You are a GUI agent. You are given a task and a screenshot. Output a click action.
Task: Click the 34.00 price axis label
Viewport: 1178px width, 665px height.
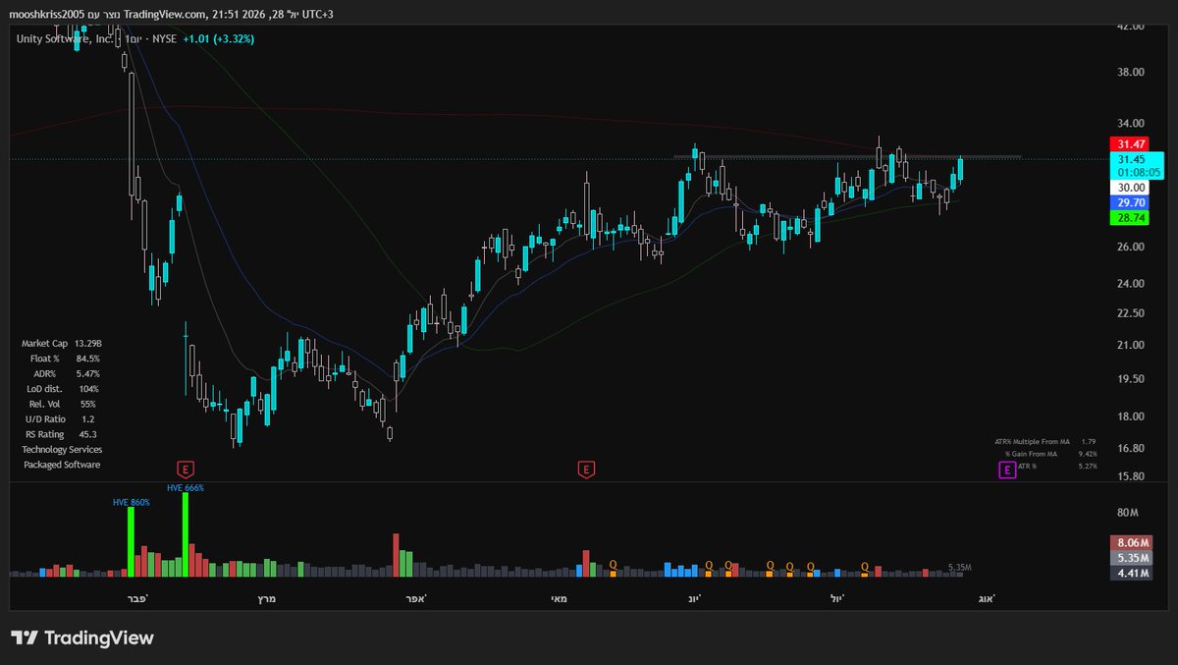tap(1131, 124)
